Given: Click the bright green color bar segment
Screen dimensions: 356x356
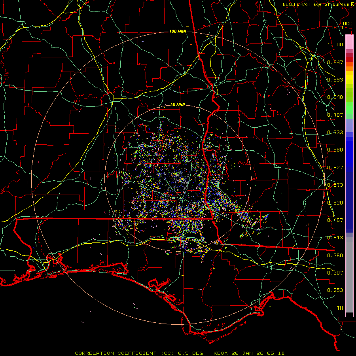Looking at the screenshot, I should point(349,108).
